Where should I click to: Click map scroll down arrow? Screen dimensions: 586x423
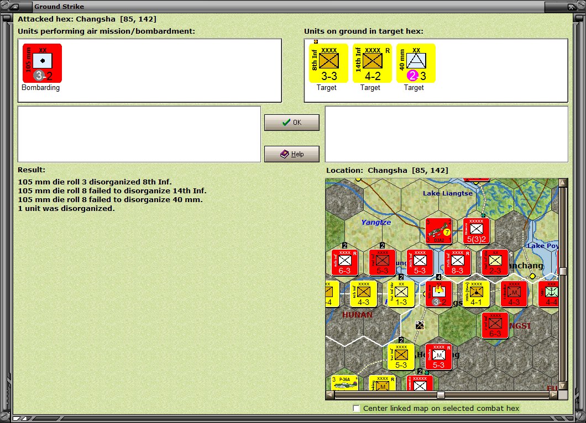[x=563, y=385]
